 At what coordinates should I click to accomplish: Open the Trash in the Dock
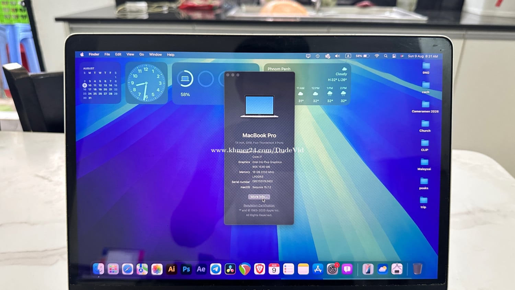pyautogui.click(x=417, y=269)
